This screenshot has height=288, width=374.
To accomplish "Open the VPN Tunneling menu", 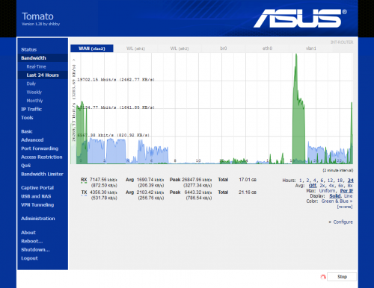I will pos(37,205).
